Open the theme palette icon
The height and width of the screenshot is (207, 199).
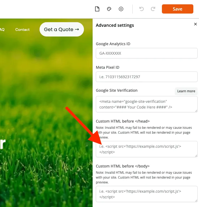click(109, 9)
